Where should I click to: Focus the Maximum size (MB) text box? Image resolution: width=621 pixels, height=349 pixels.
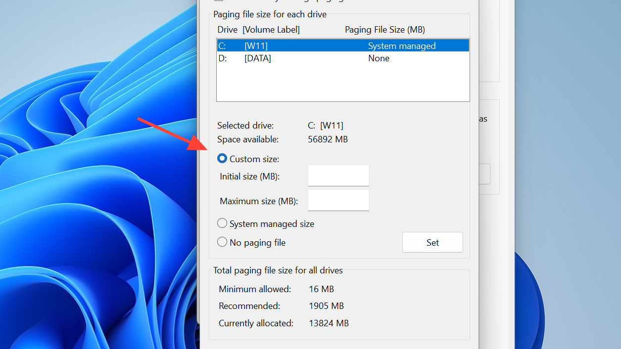click(338, 201)
